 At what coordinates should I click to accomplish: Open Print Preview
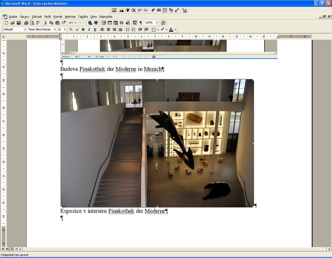click(x=32, y=23)
